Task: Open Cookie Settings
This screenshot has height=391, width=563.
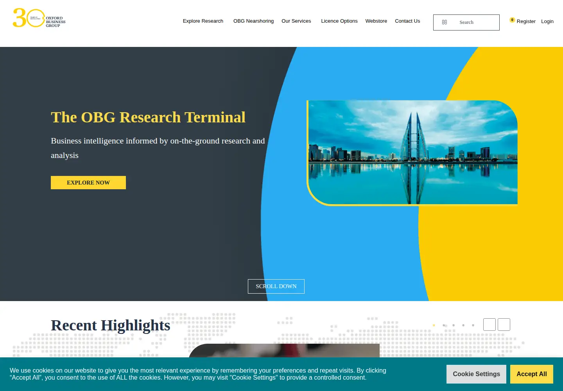Action: point(476,374)
